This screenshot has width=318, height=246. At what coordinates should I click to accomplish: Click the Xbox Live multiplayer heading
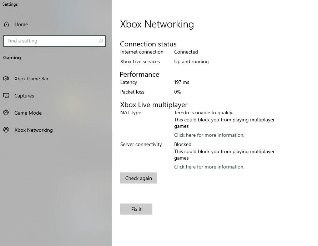[x=154, y=105]
